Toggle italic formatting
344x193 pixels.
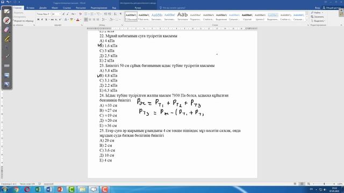(42, 20)
